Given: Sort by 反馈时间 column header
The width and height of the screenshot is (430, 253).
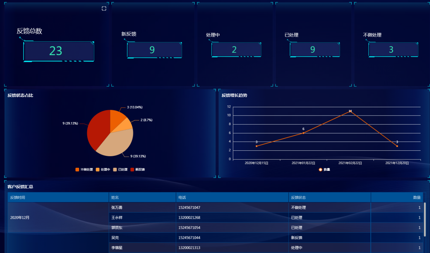Looking at the screenshot, I should point(18,197).
